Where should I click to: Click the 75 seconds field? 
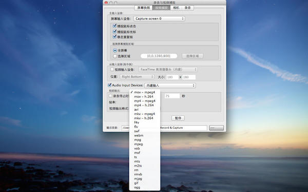(x=172, y=96)
